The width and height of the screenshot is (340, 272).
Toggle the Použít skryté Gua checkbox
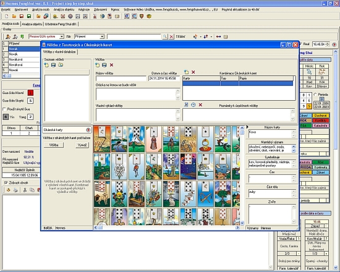(4, 109)
